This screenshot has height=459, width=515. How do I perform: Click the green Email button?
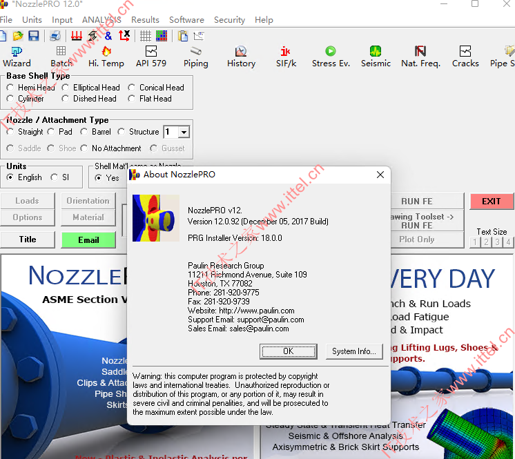pos(88,240)
